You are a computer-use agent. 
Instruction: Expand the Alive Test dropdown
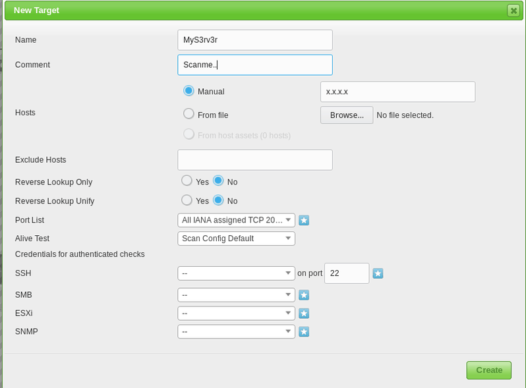(x=236, y=238)
